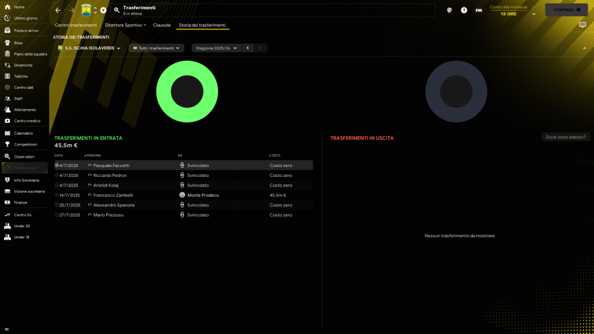Switch to the Clausole tab
This screenshot has width=594, height=334.
coord(162,26)
